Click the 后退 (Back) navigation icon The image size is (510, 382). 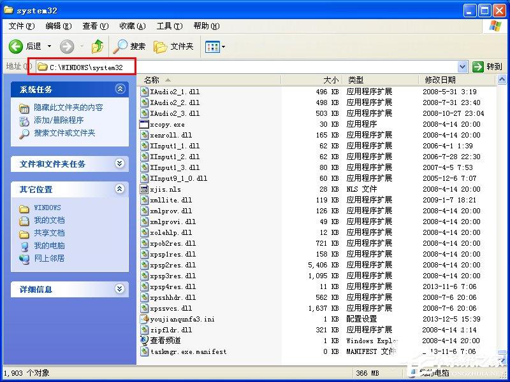click(x=15, y=45)
